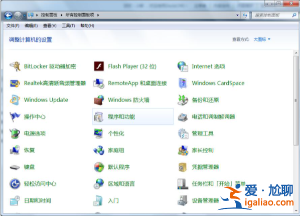Image resolution: width=300 pixels, height=216 pixels.
Task: Open the 管理工具 text link
Action: pos(203,133)
